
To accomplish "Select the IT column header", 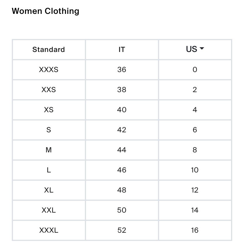I will pyautogui.click(x=122, y=50).
